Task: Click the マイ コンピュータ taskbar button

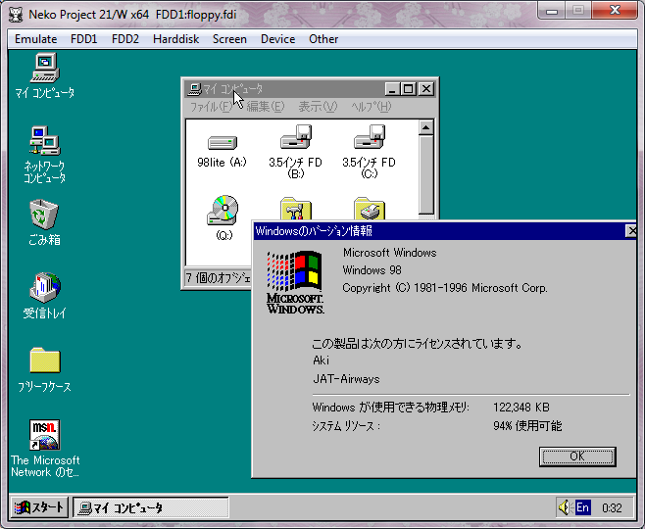Action: [151, 508]
